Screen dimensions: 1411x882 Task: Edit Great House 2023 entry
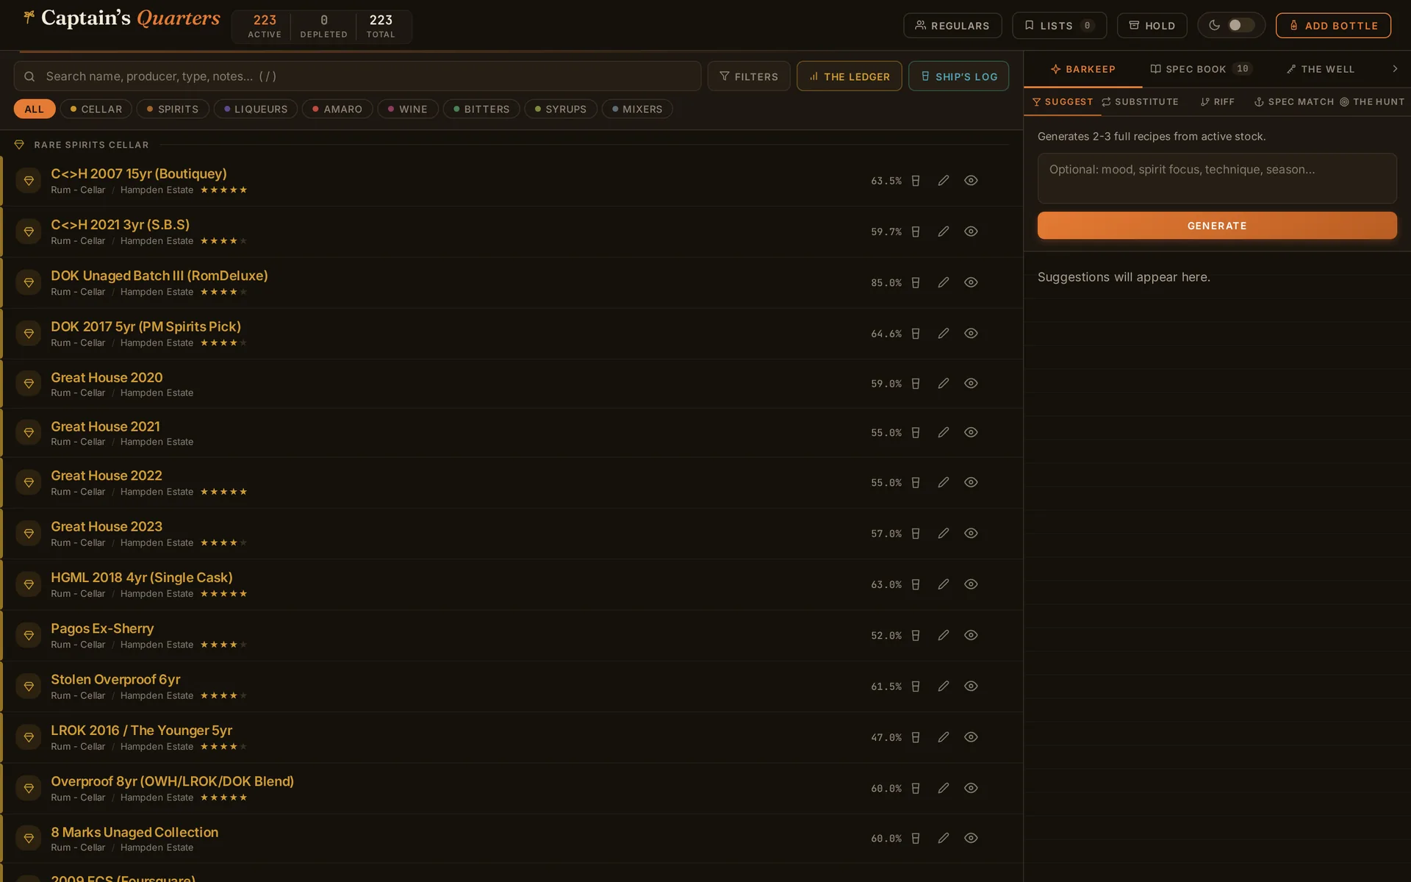(x=944, y=534)
